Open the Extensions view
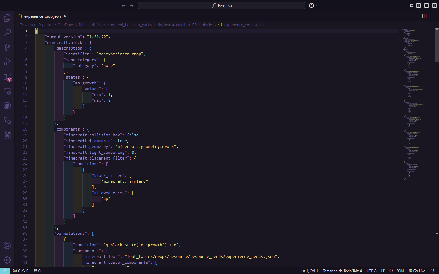Viewport: 439px width, 274px height. pyautogui.click(x=7, y=77)
